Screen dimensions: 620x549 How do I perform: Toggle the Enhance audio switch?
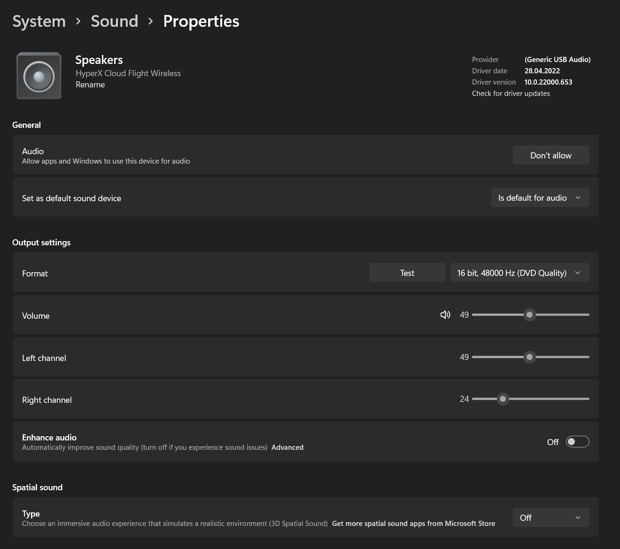pos(577,442)
